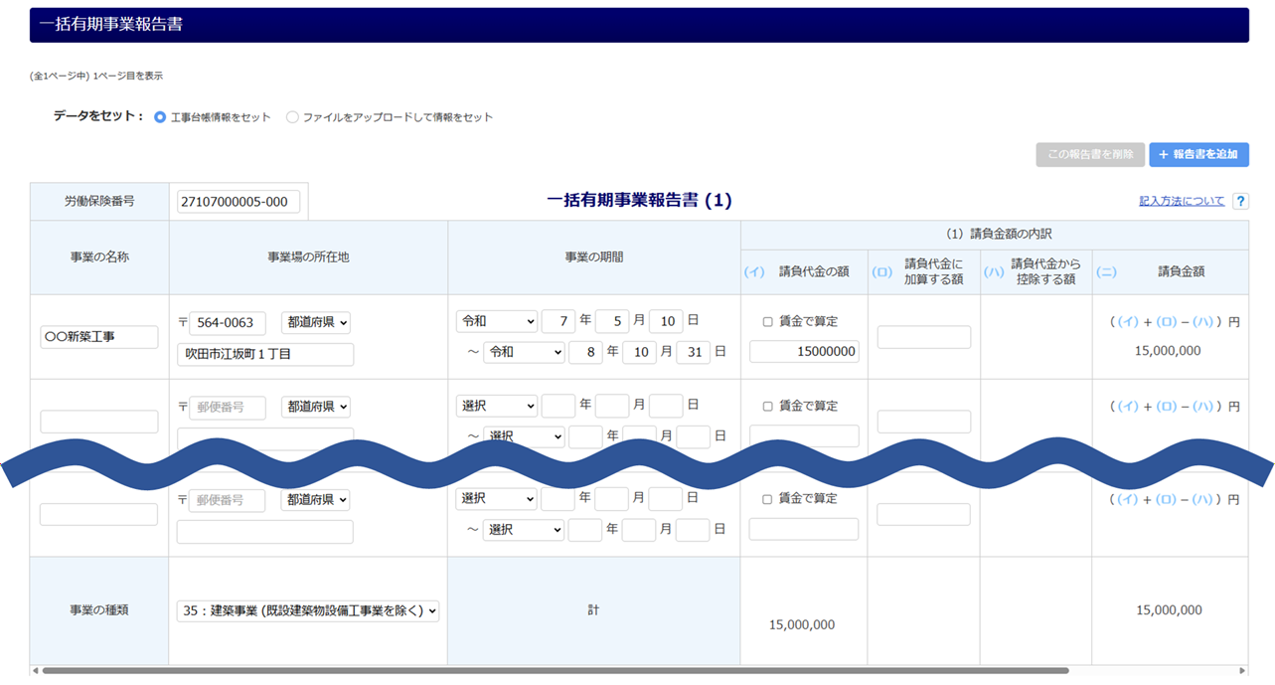1275x685 pixels.
Task: Expand the 事業の種類 dropdown
Action: pyautogui.click(x=308, y=610)
